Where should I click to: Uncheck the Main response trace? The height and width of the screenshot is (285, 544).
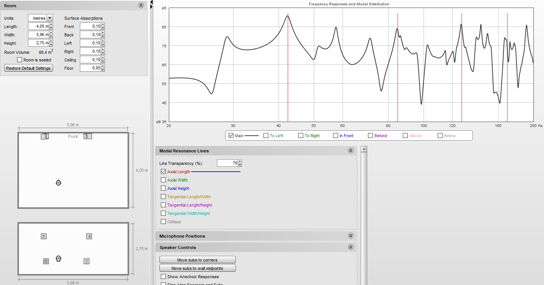pyautogui.click(x=231, y=136)
